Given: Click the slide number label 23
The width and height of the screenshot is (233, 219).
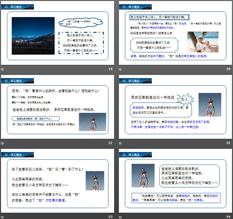Looking at the screenshot, I should [110, 217].
